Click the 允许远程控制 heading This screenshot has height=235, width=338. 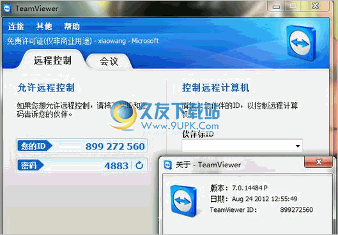point(46,88)
